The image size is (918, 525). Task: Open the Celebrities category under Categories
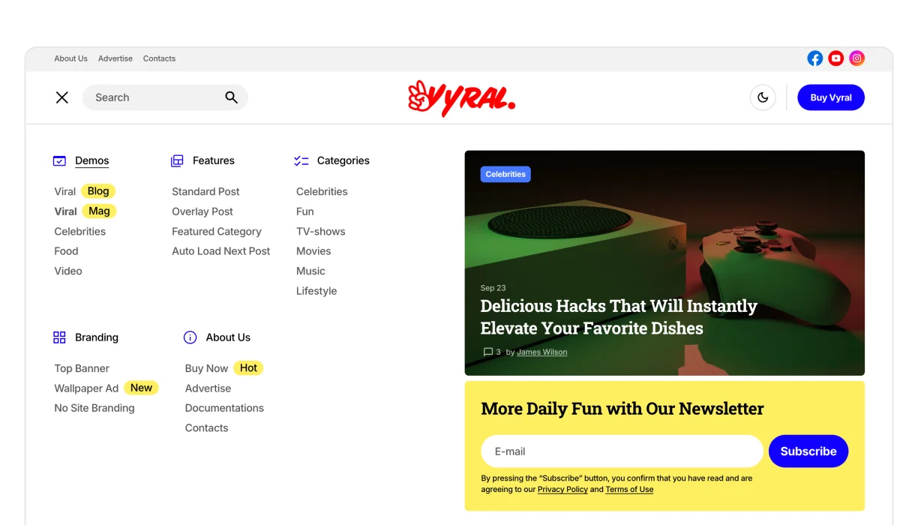pyautogui.click(x=322, y=191)
